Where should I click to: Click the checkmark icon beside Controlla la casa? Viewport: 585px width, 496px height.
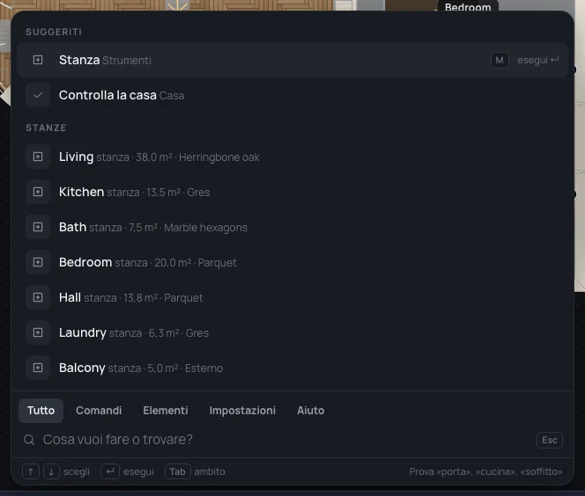point(38,95)
